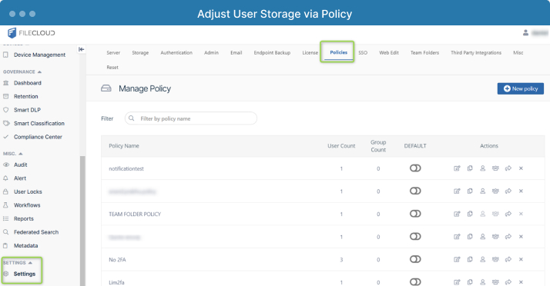Manage groups of No 2FA policy
550x286 pixels.
[495, 259]
